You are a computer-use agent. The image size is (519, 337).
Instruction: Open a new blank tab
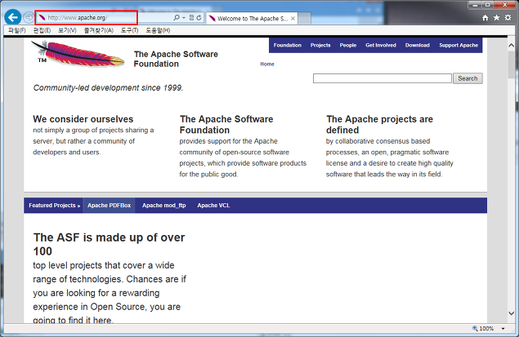305,18
